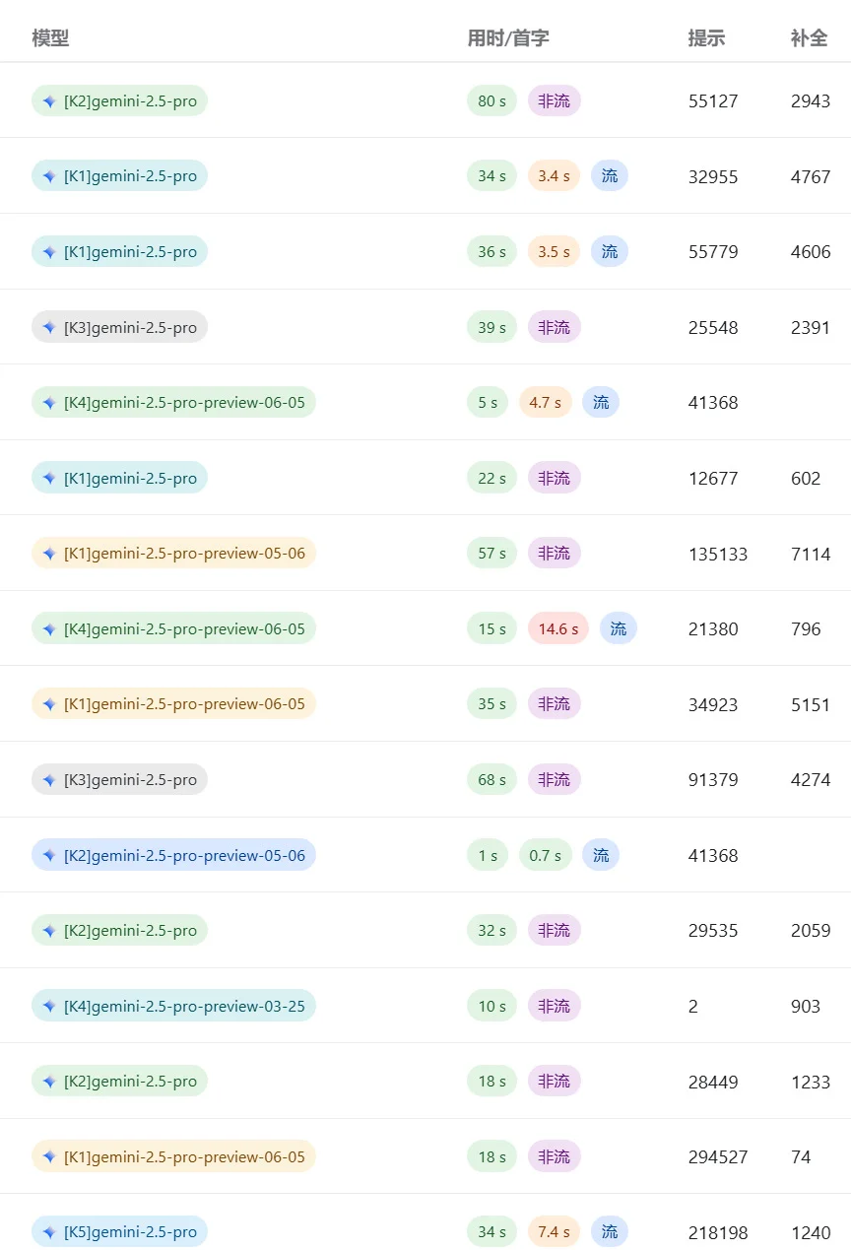This screenshot has height=1250, width=851.
Task: Click the 0.7 s first-token tag
Action: tap(546, 855)
